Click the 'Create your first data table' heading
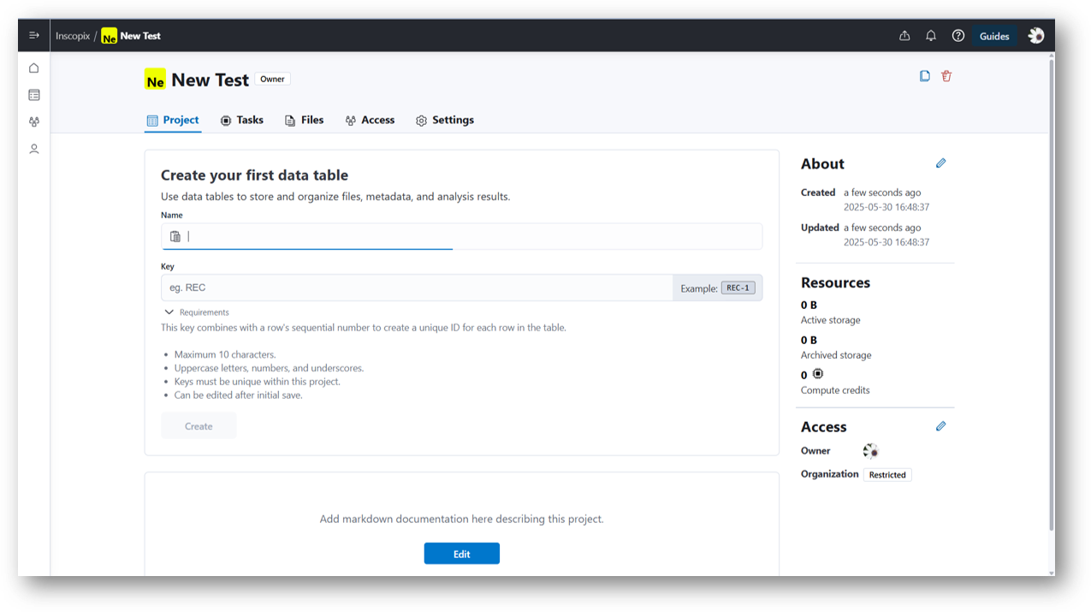This screenshot has height=612, width=1091. point(254,175)
